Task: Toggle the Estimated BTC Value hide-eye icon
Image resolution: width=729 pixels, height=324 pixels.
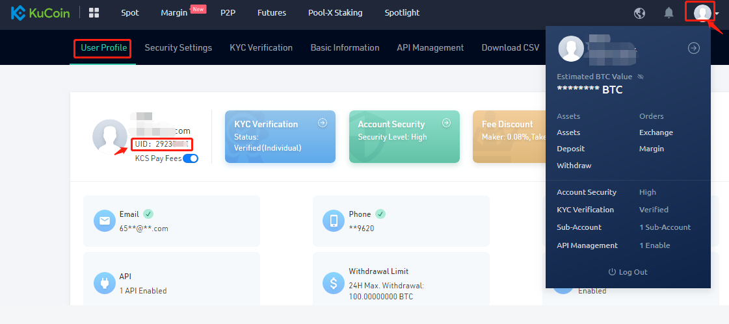Action: click(x=640, y=77)
